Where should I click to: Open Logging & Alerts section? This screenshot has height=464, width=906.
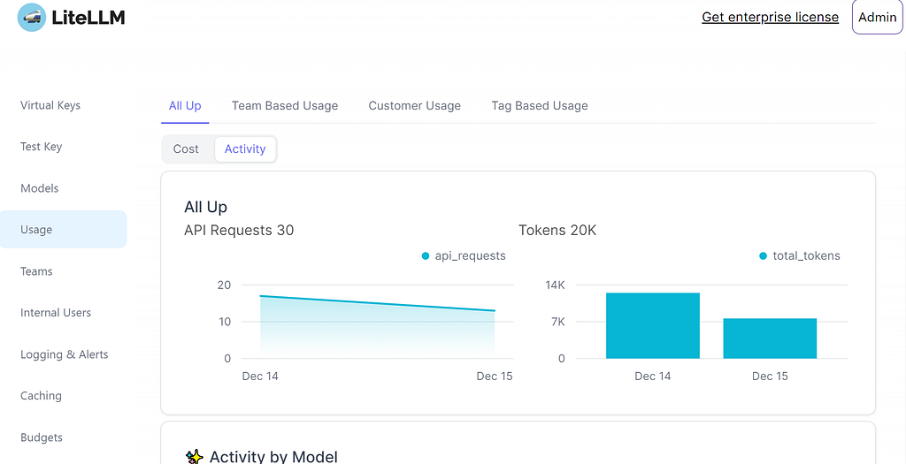coord(64,354)
